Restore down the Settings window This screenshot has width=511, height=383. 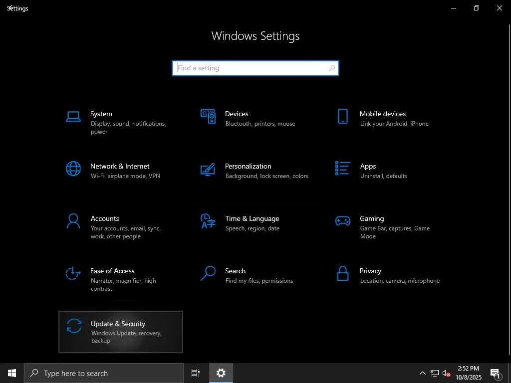[477, 8]
